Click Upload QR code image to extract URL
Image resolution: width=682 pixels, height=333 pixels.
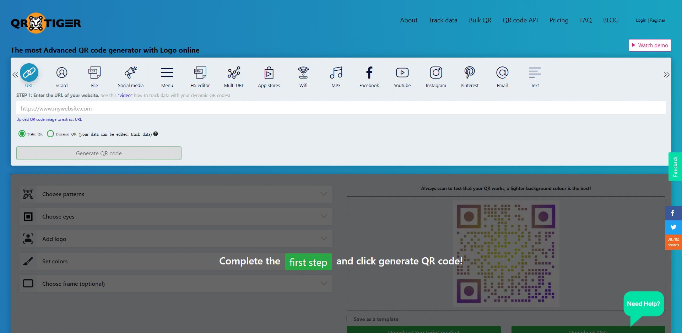49,119
